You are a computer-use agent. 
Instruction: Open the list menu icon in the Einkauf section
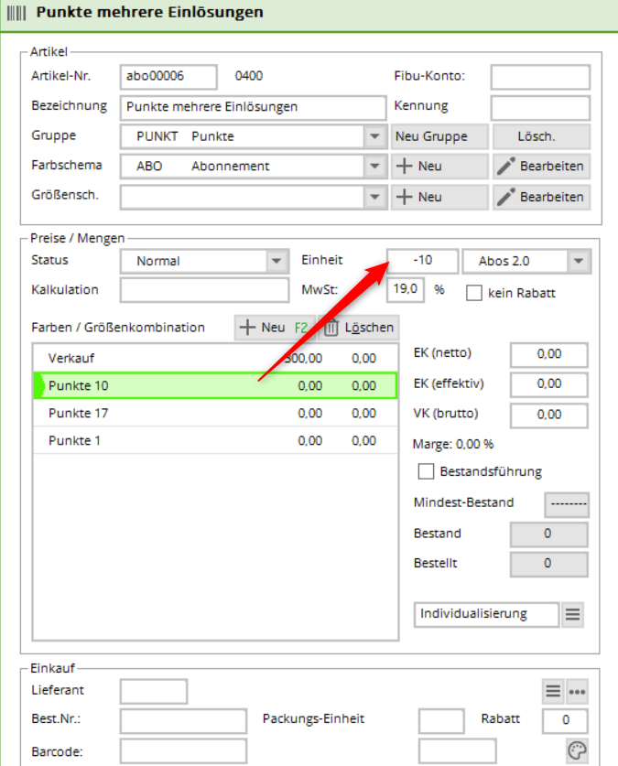(x=553, y=691)
